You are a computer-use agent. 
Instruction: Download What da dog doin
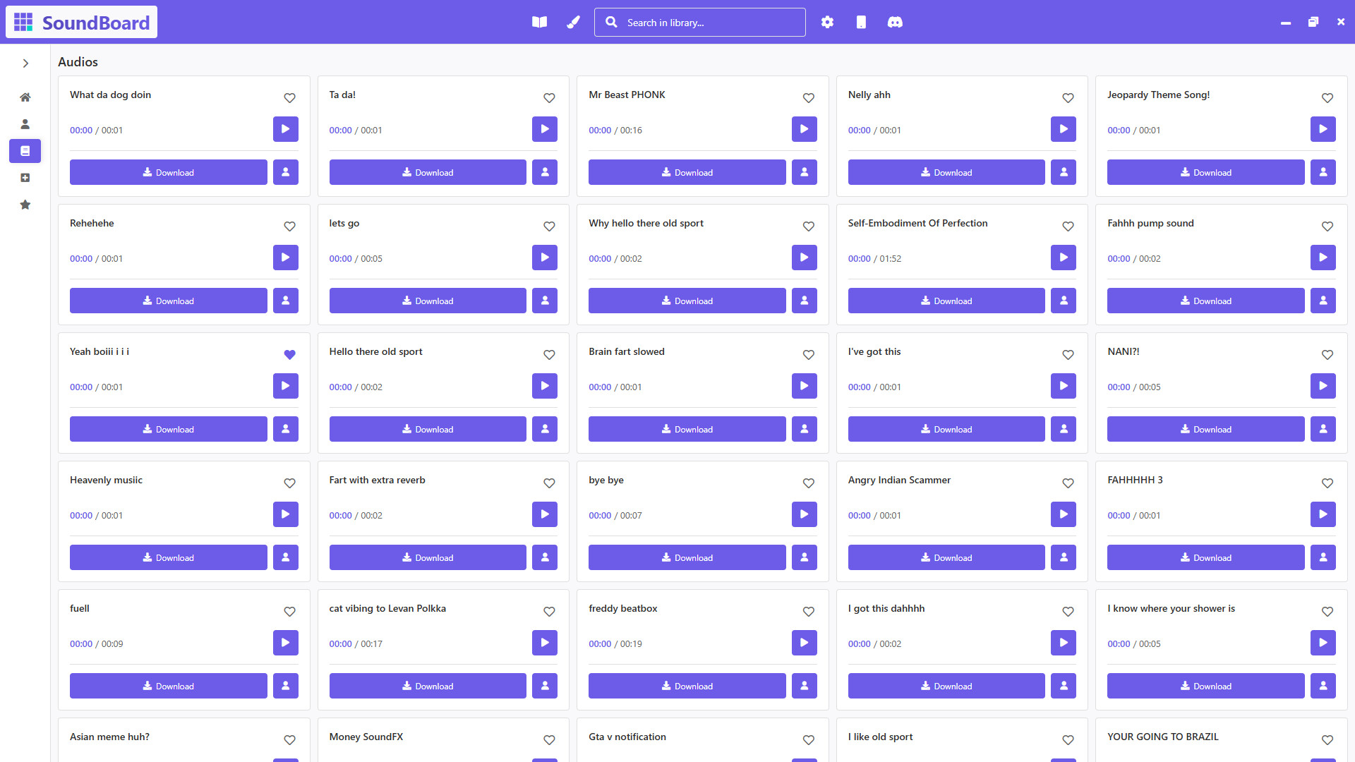click(168, 172)
